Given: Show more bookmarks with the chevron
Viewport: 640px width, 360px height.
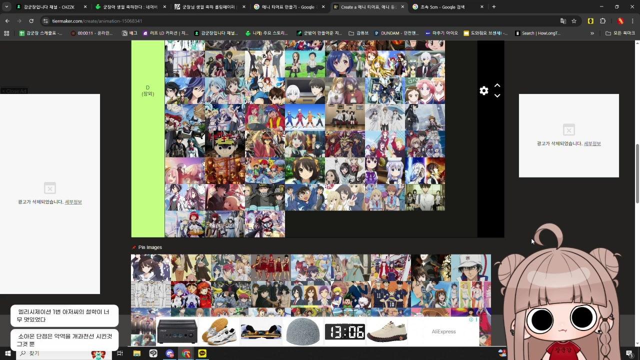Looking at the screenshot, I should tap(592, 33).
